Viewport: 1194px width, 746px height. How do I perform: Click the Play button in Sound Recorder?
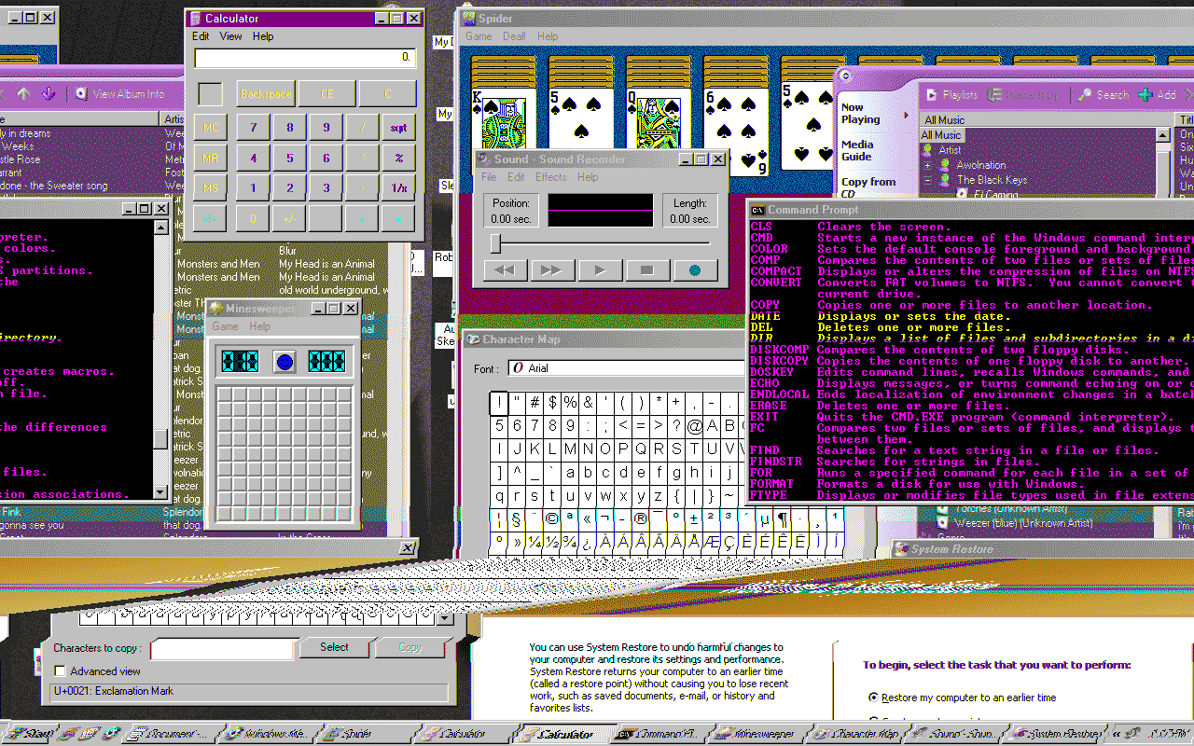(601, 270)
